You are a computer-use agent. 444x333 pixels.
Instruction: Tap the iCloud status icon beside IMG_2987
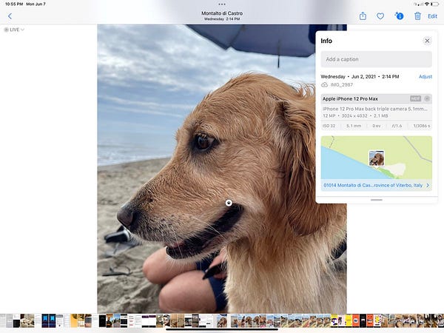[x=325, y=84]
